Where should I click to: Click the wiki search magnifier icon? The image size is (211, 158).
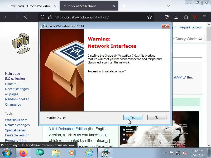click(x=200, y=39)
